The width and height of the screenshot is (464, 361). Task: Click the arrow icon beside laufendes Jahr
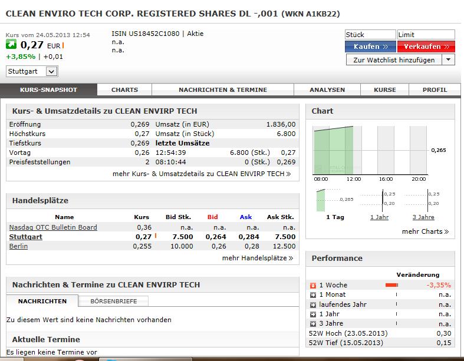(x=313, y=304)
